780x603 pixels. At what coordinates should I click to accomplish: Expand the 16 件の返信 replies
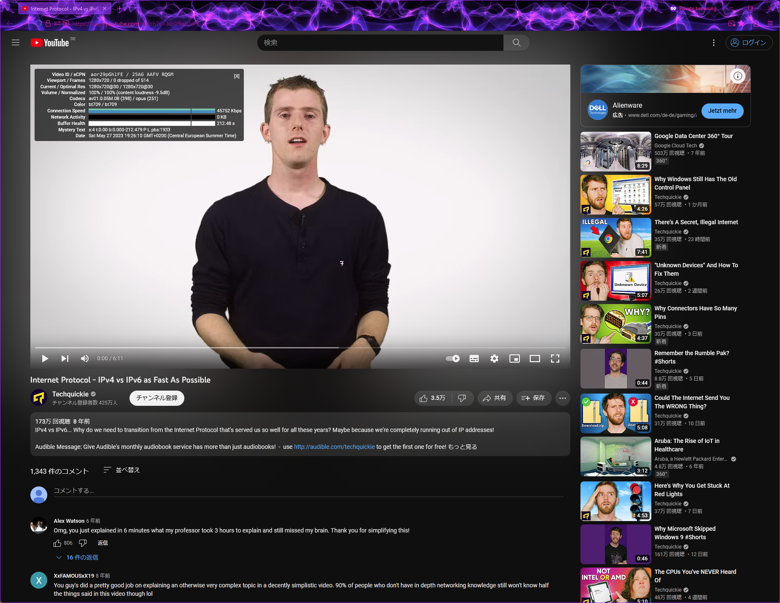pyautogui.click(x=77, y=557)
